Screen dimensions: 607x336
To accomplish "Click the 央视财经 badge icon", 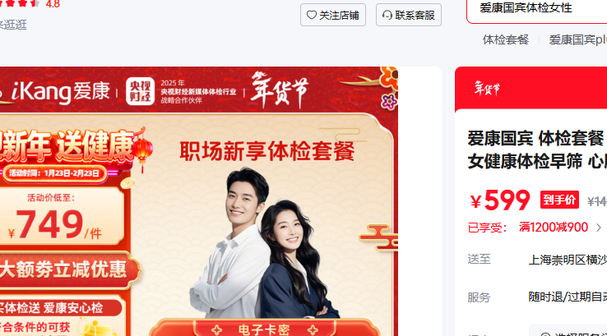I will click(x=140, y=91).
